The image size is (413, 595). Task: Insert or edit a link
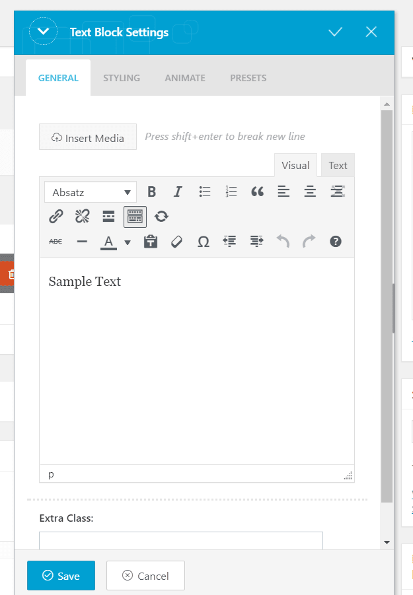56,217
